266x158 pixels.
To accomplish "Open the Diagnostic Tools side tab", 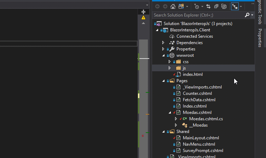I will tap(260, 12).
